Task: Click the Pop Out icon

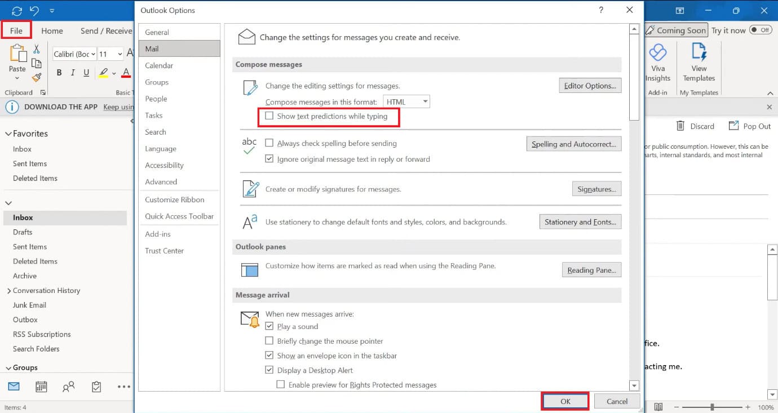Action: point(733,126)
